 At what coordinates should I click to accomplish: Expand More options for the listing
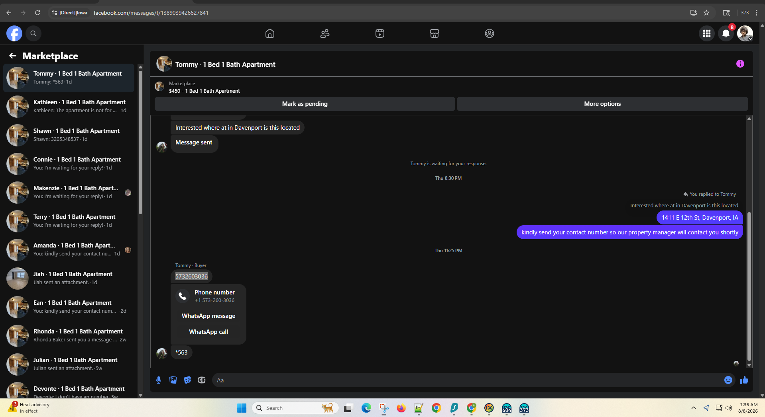[x=602, y=104]
